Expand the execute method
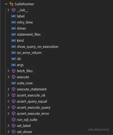 8,77
